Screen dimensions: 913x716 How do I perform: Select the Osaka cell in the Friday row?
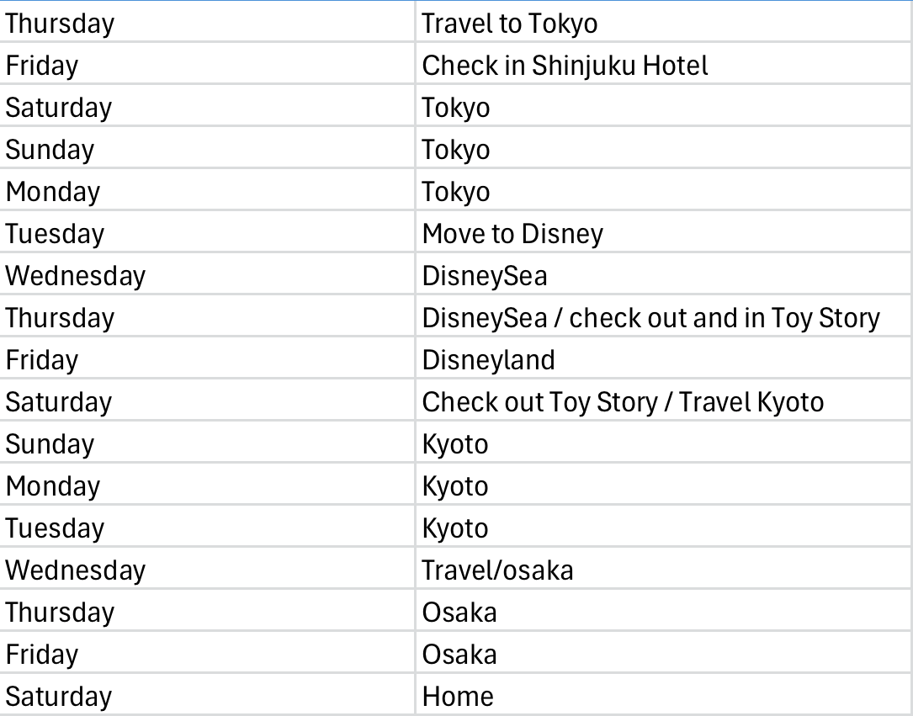pyautogui.click(x=459, y=654)
